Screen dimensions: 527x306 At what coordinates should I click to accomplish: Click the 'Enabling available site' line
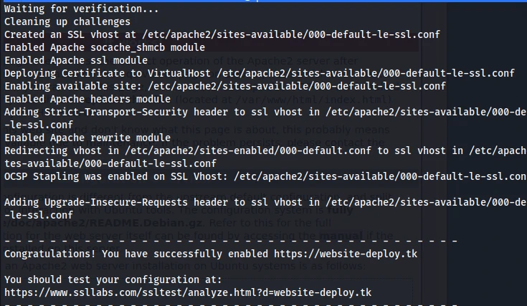pos(224,86)
